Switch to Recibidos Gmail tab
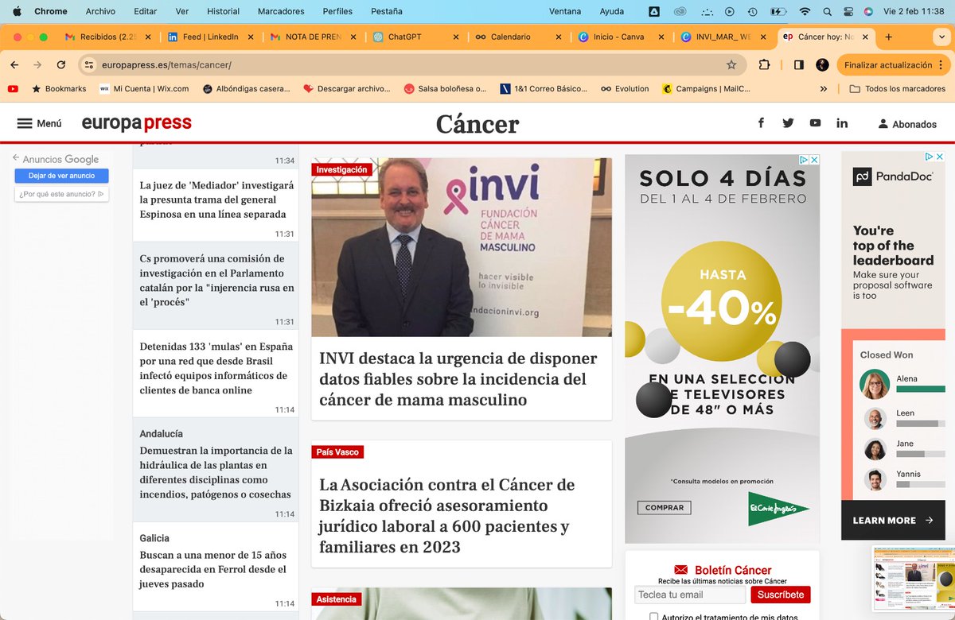 (x=107, y=37)
